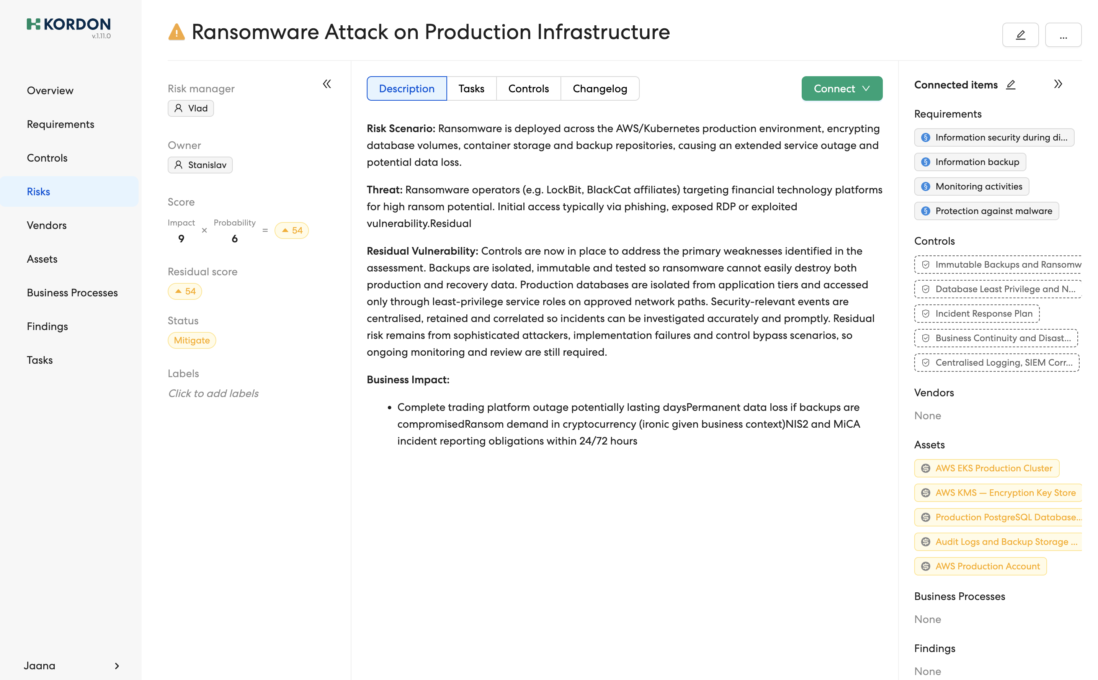Open the Immutable Backups and Ransomware control
Viewport: 1098px width, 680px height.
click(998, 265)
